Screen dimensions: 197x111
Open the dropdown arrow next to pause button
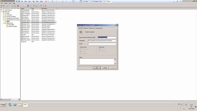48,1
